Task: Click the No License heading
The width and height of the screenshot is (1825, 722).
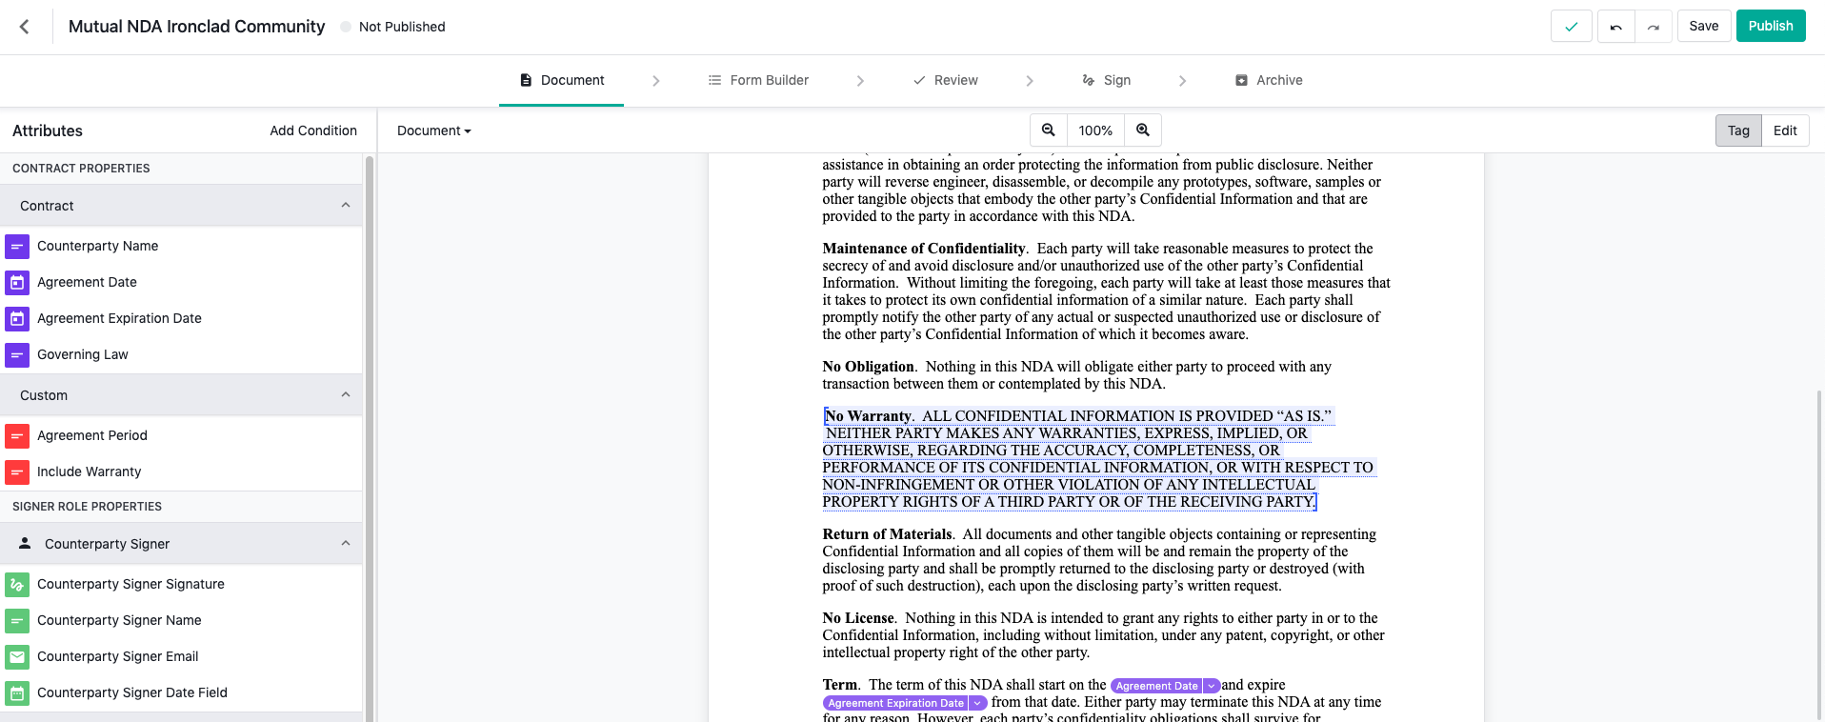Action: (x=858, y=618)
